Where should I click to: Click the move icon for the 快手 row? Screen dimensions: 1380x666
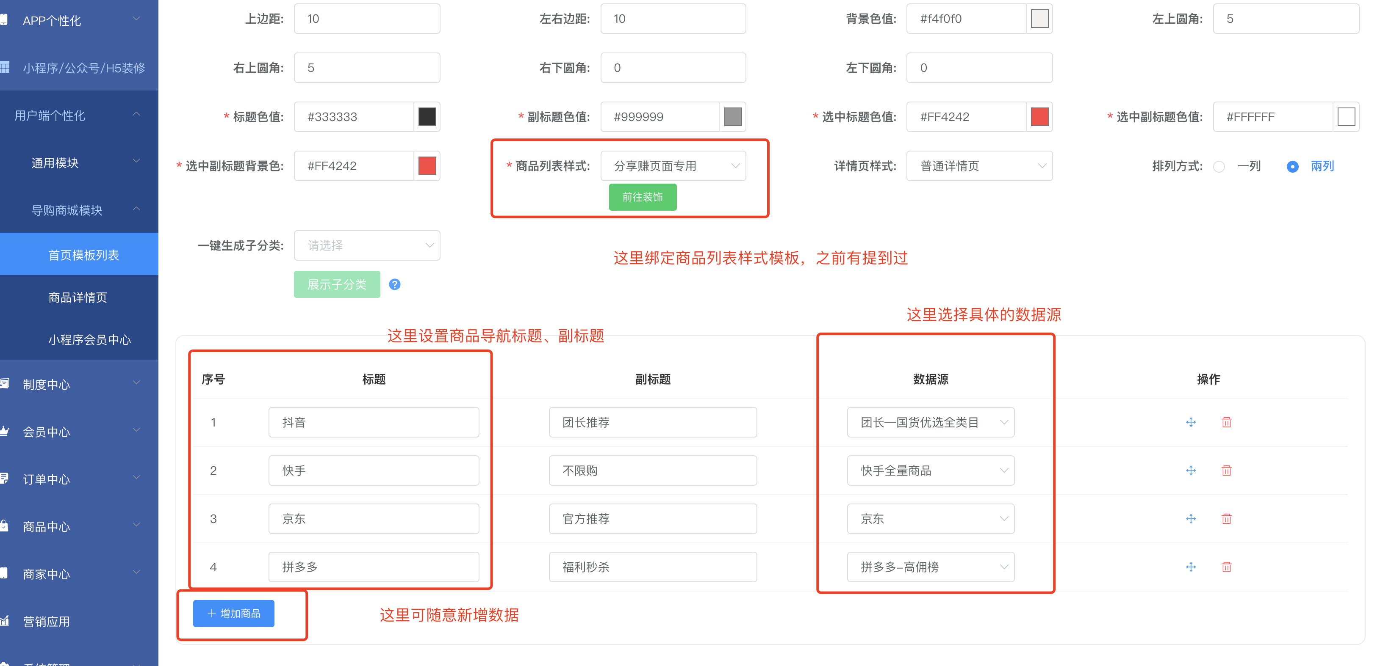click(1190, 470)
